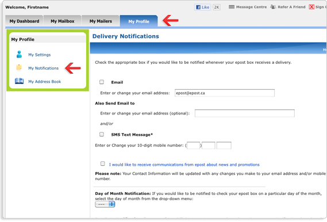Click the primary email address field

click(225, 93)
